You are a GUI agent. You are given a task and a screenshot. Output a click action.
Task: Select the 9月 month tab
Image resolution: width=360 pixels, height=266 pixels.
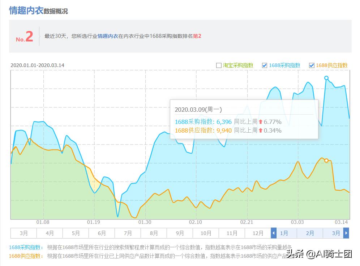(x=180, y=233)
